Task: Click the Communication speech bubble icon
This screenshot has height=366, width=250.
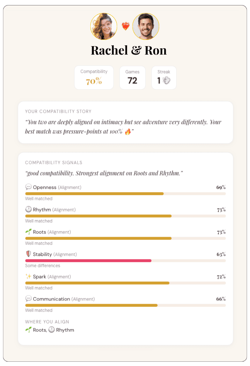Action: click(28, 299)
